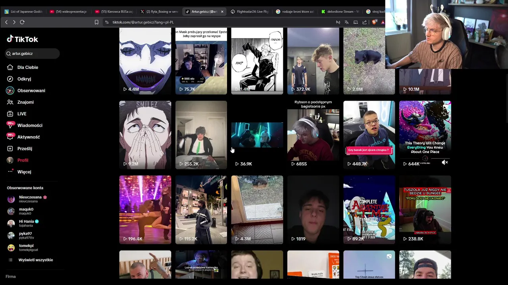Click the Wiadomości 99+ badge icon
This screenshot has height=285, width=508.
click(x=10, y=125)
